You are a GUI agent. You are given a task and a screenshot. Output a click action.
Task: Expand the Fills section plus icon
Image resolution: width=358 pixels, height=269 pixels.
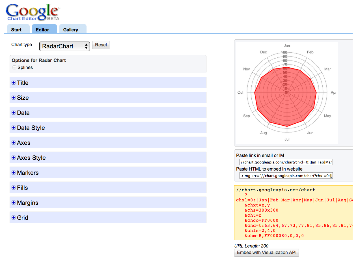(14, 188)
